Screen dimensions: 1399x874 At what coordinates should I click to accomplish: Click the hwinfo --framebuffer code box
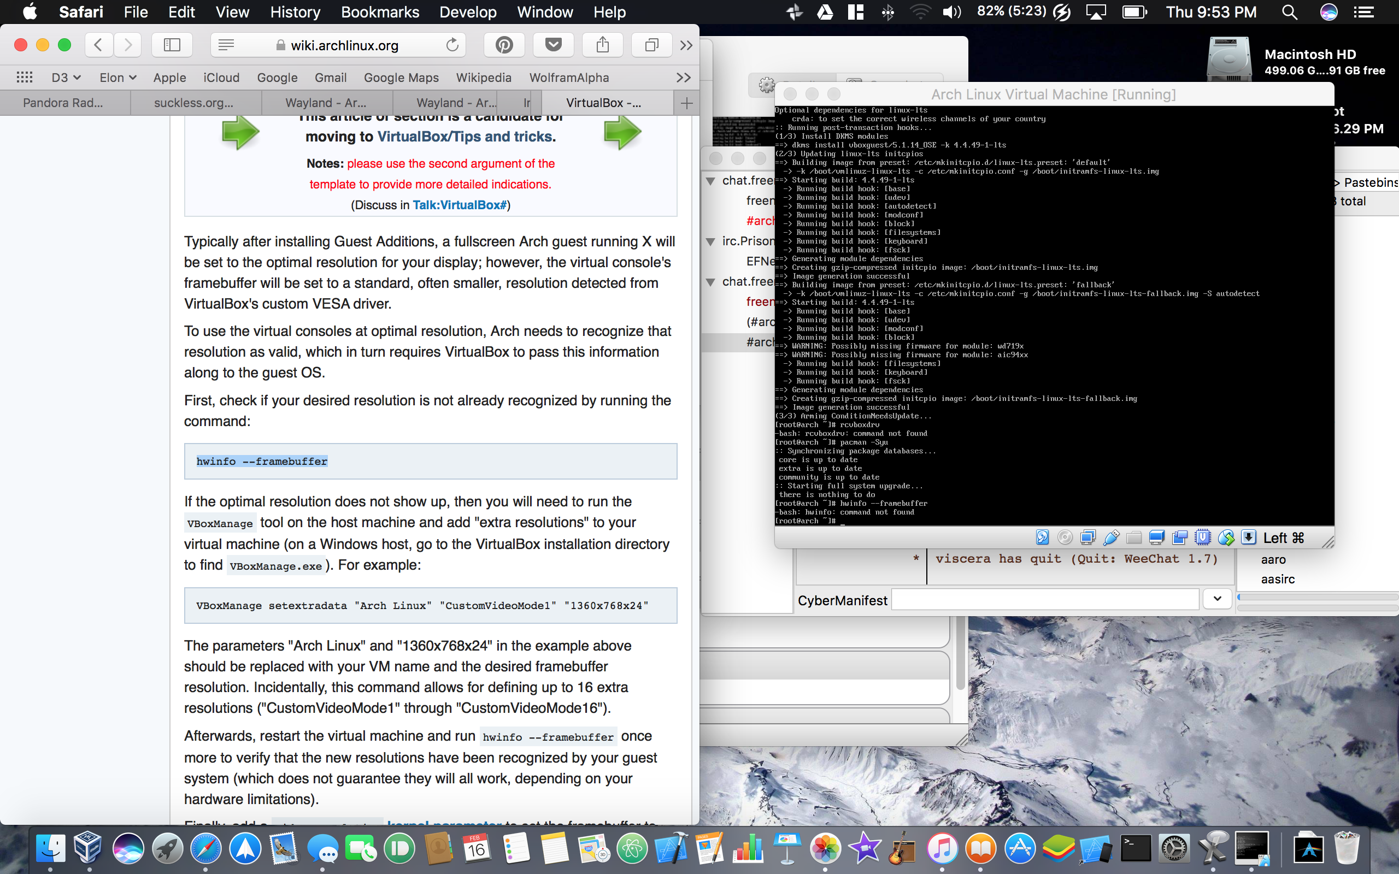point(431,461)
